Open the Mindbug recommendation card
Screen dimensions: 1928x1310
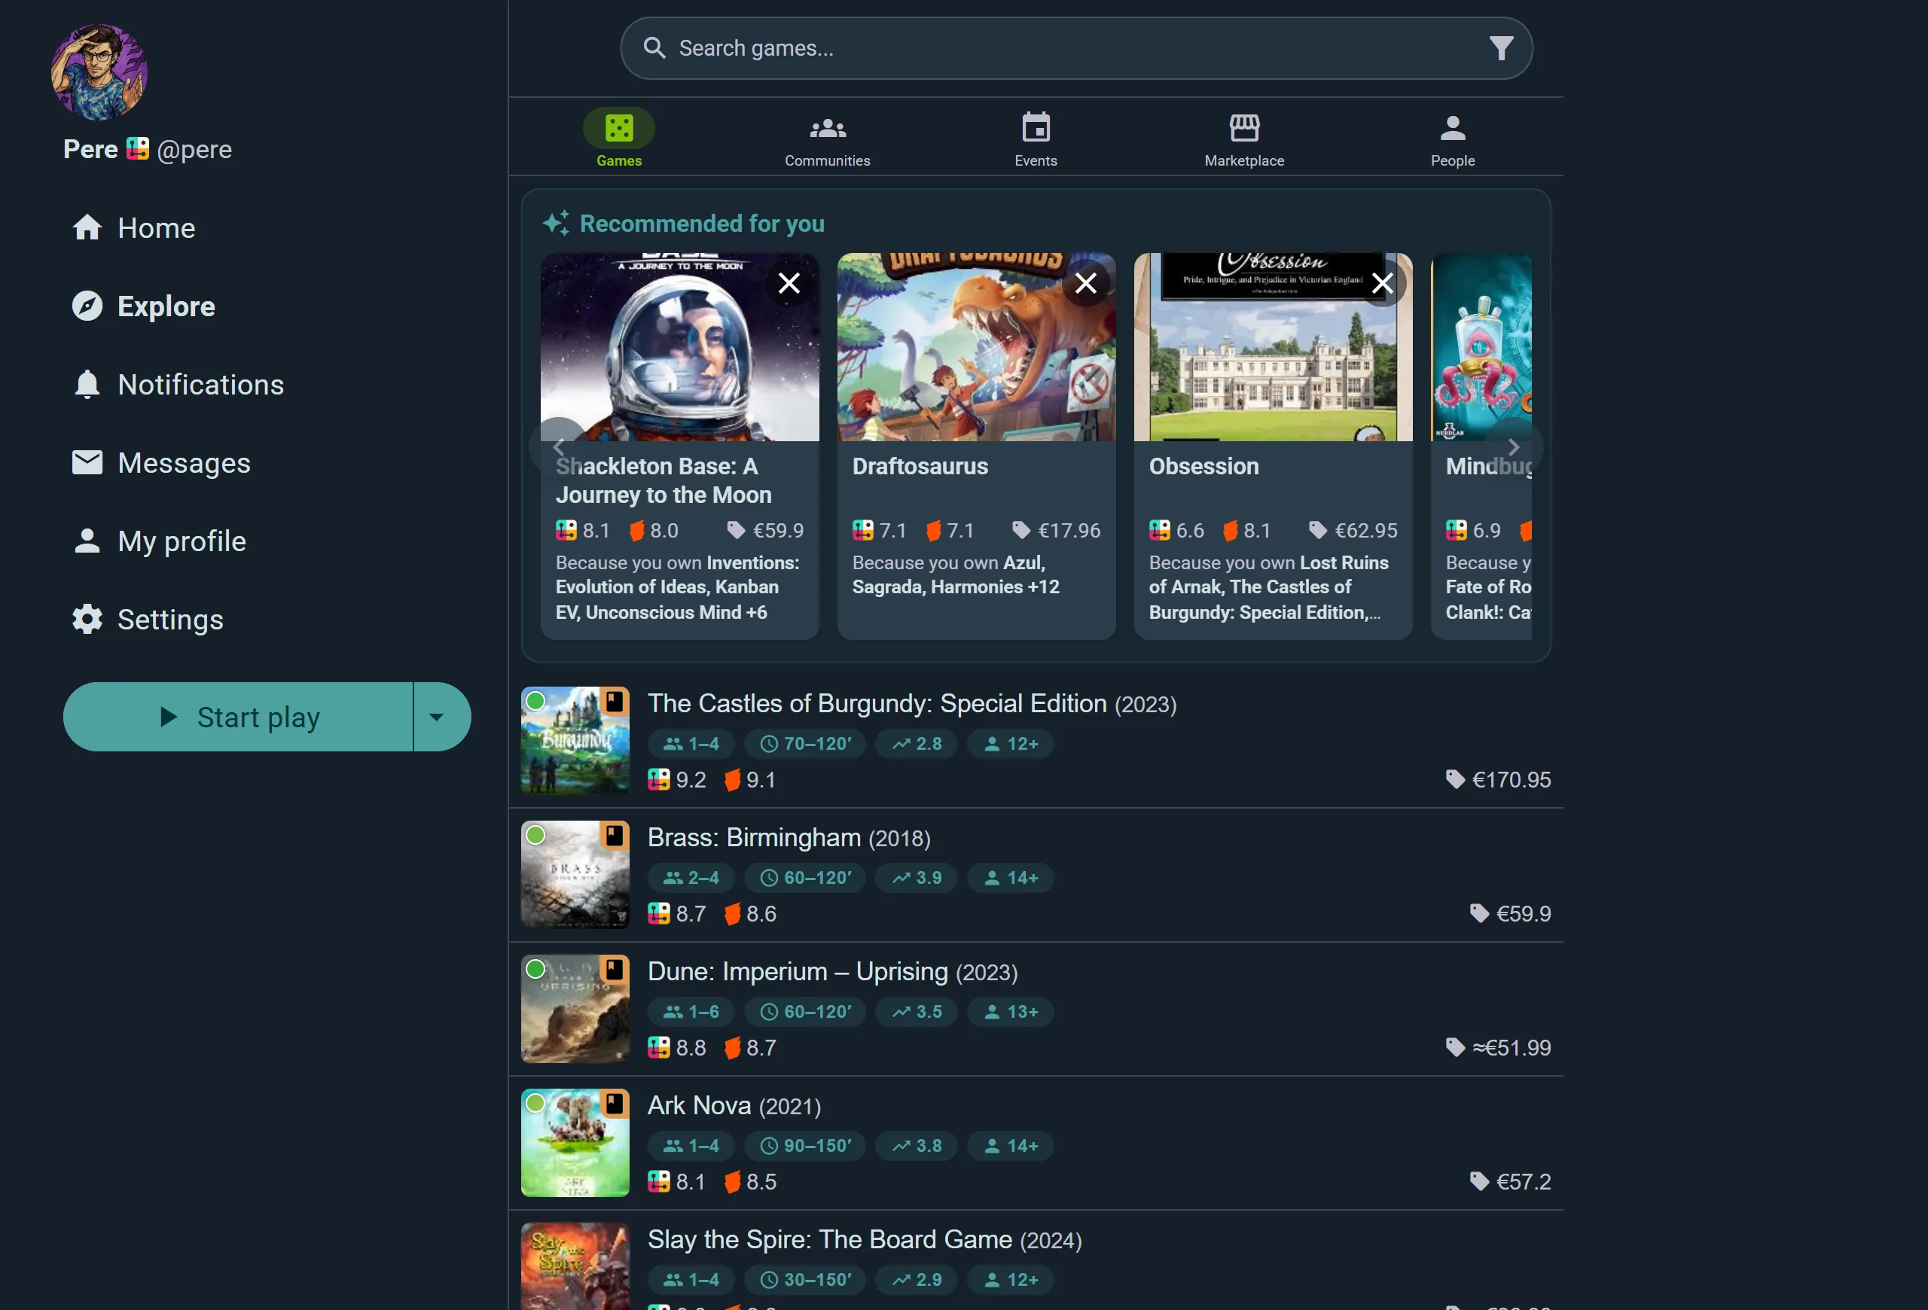click(x=1481, y=446)
